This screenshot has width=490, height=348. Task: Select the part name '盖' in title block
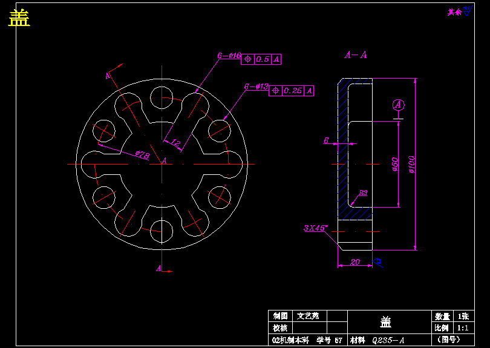point(385,322)
